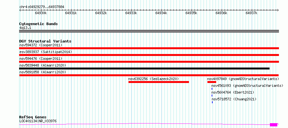The width and height of the screenshot is (288, 128).
Task: Click the 64933k ruler tick label
Action: (131, 13)
